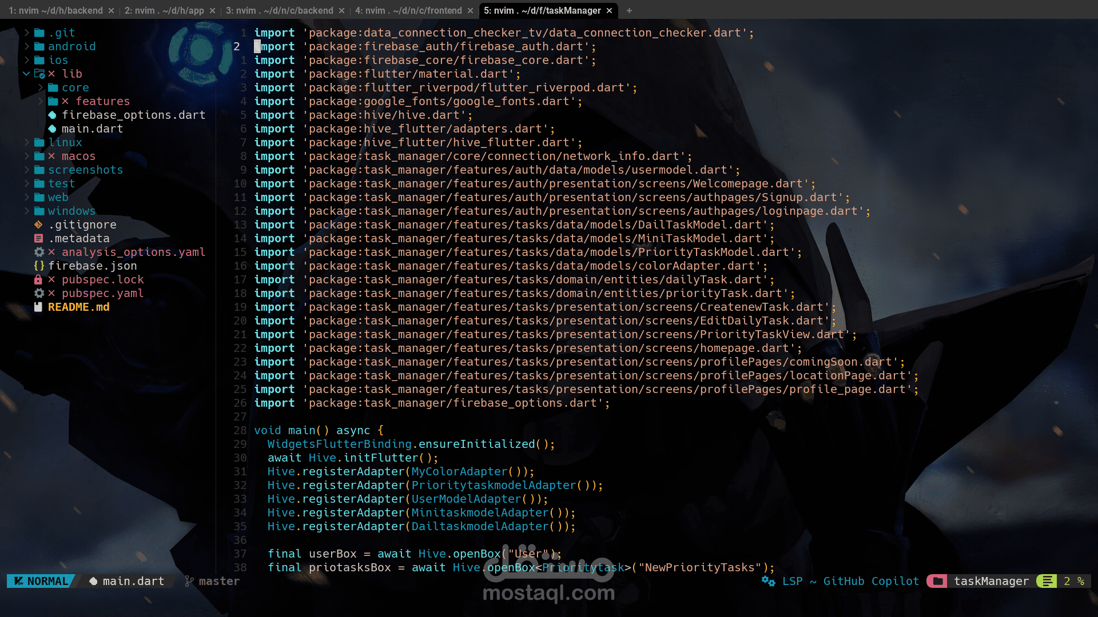The width and height of the screenshot is (1098, 617).
Task: Click the lock icon next to pubspec.lock
Action: click(x=38, y=279)
